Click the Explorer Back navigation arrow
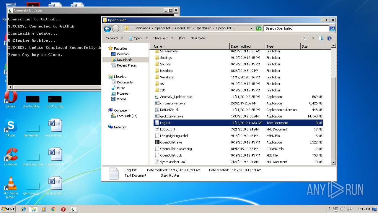The width and height of the screenshot is (378, 213). point(107,28)
